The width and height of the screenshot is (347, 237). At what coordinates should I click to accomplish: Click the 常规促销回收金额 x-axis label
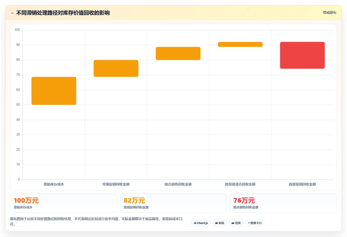tap(116, 184)
